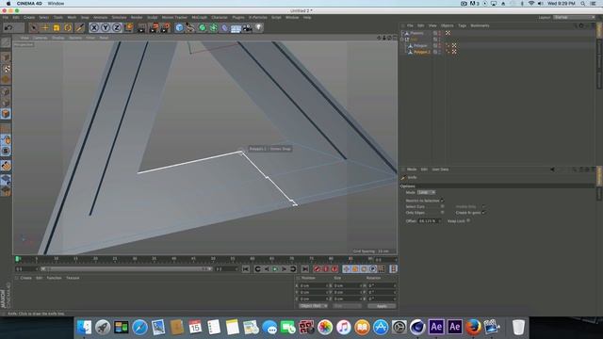
Task: Click the Deformer bend icon
Action: [224, 27]
